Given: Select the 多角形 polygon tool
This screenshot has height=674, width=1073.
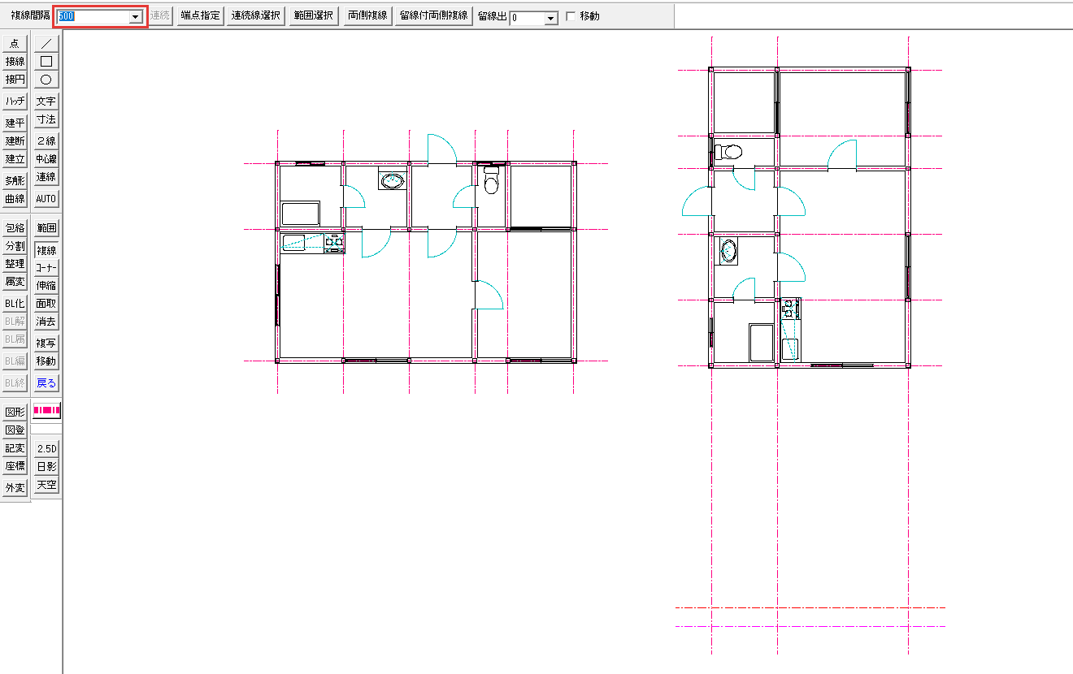Looking at the screenshot, I should (x=15, y=181).
